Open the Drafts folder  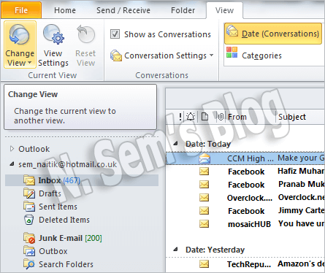50,193
